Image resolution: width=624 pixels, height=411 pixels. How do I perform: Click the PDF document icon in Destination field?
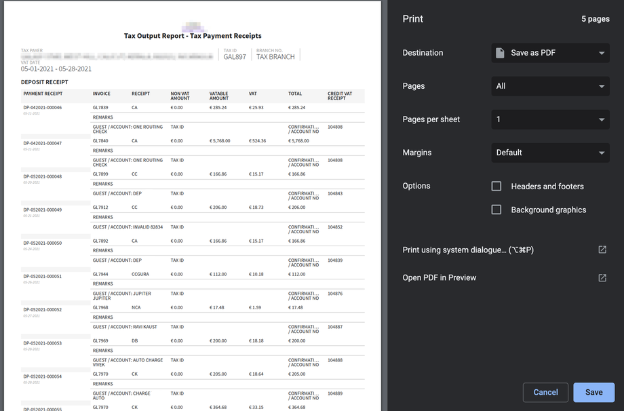(501, 52)
